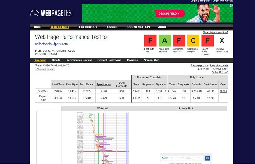The width and height of the screenshot is (255, 164).
Task: Click the Effective use of CDN X grade
Action: [222, 41]
